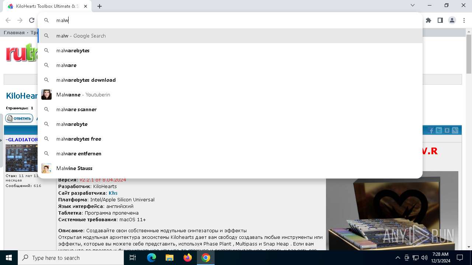Share the post on Facebook icon

coord(431,130)
